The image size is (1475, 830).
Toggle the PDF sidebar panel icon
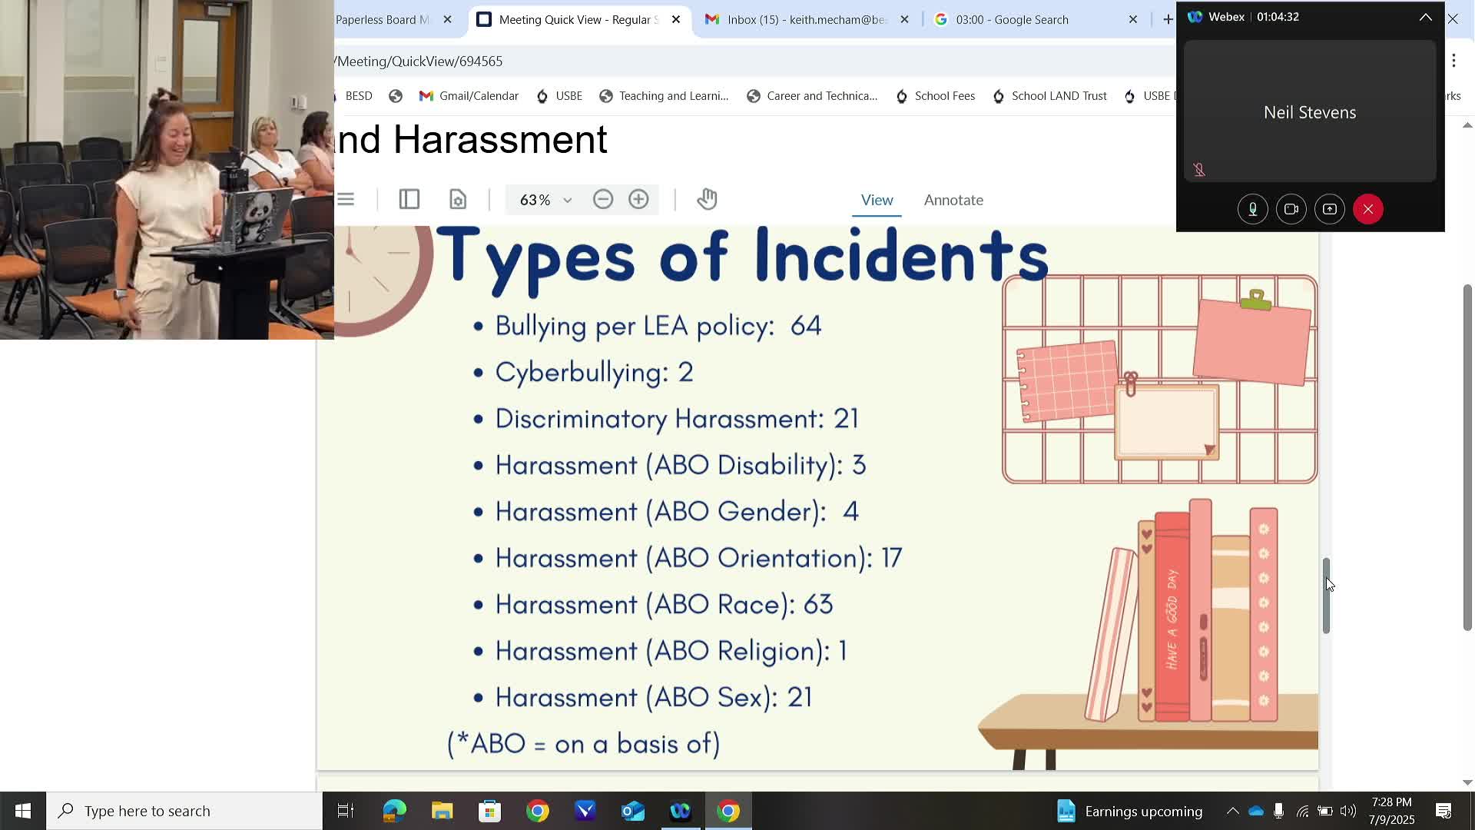[x=409, y=200]
